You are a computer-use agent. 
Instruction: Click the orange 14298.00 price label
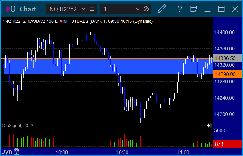coord(227,74)
